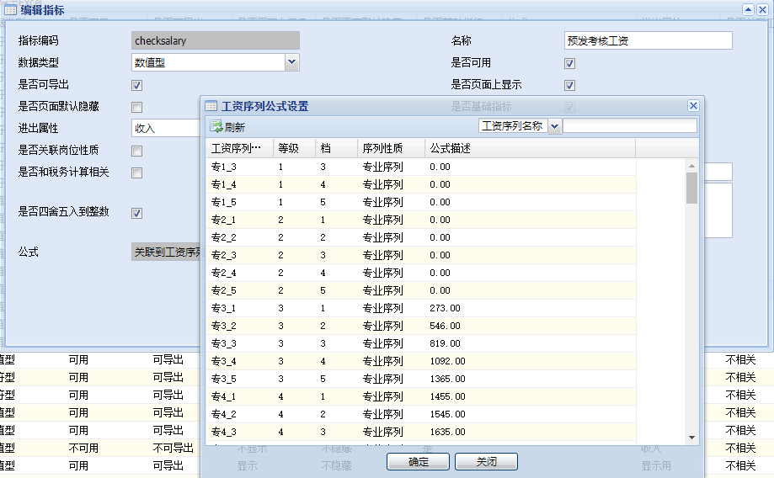The height and width of the screenshot is (478, 774).
Task: Select the row 专3_4
Action: [x=420, y=362]
